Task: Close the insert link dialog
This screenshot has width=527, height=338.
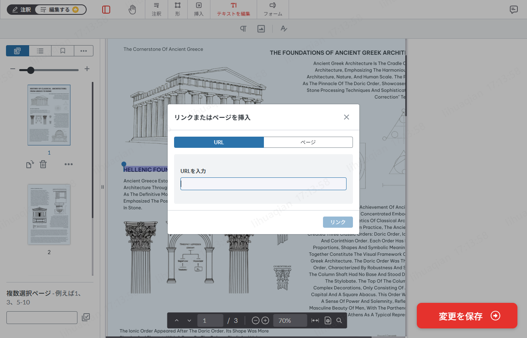Action: point(347,117)
